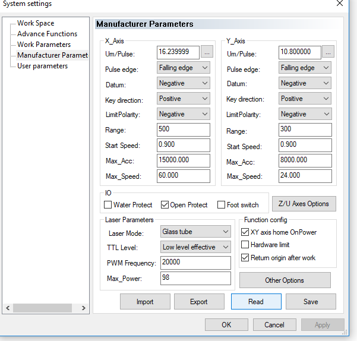Close the System settings dialog
Viewport: 357px width, 341px height.
(x=339, y=4)
